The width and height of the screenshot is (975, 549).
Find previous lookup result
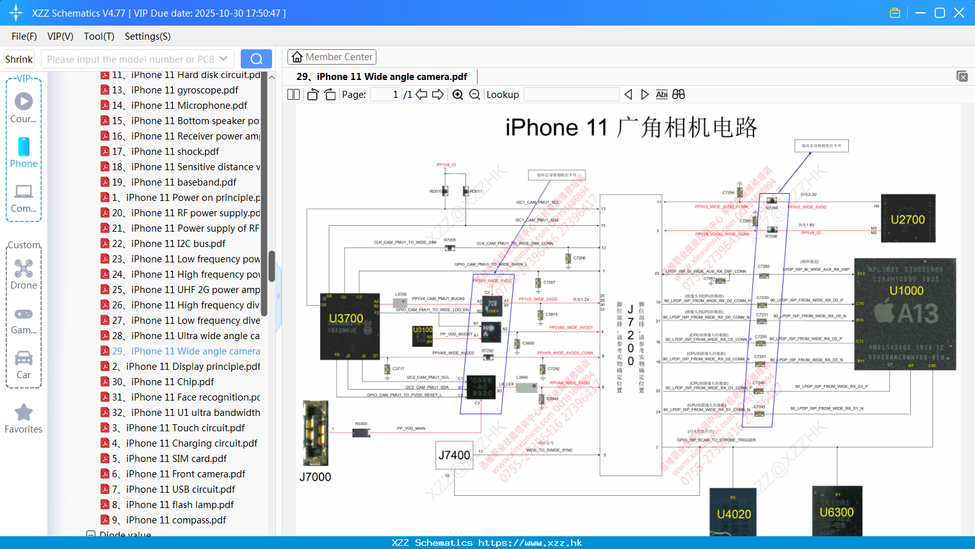628,95
